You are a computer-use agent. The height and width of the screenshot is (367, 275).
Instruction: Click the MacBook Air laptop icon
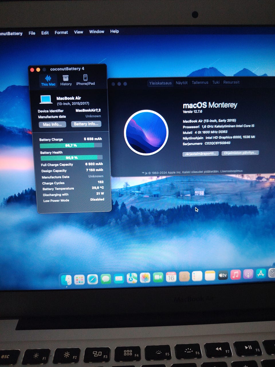pyautogui.click(x=46, y=99)
